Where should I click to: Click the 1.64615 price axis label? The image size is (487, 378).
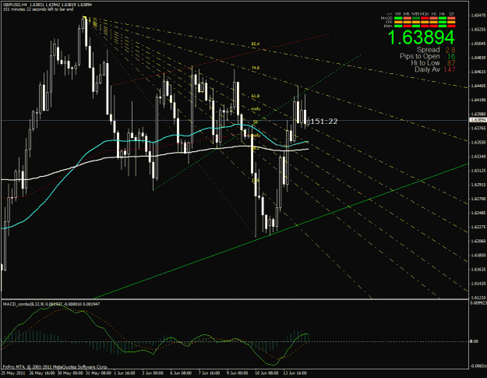(478, 72)
